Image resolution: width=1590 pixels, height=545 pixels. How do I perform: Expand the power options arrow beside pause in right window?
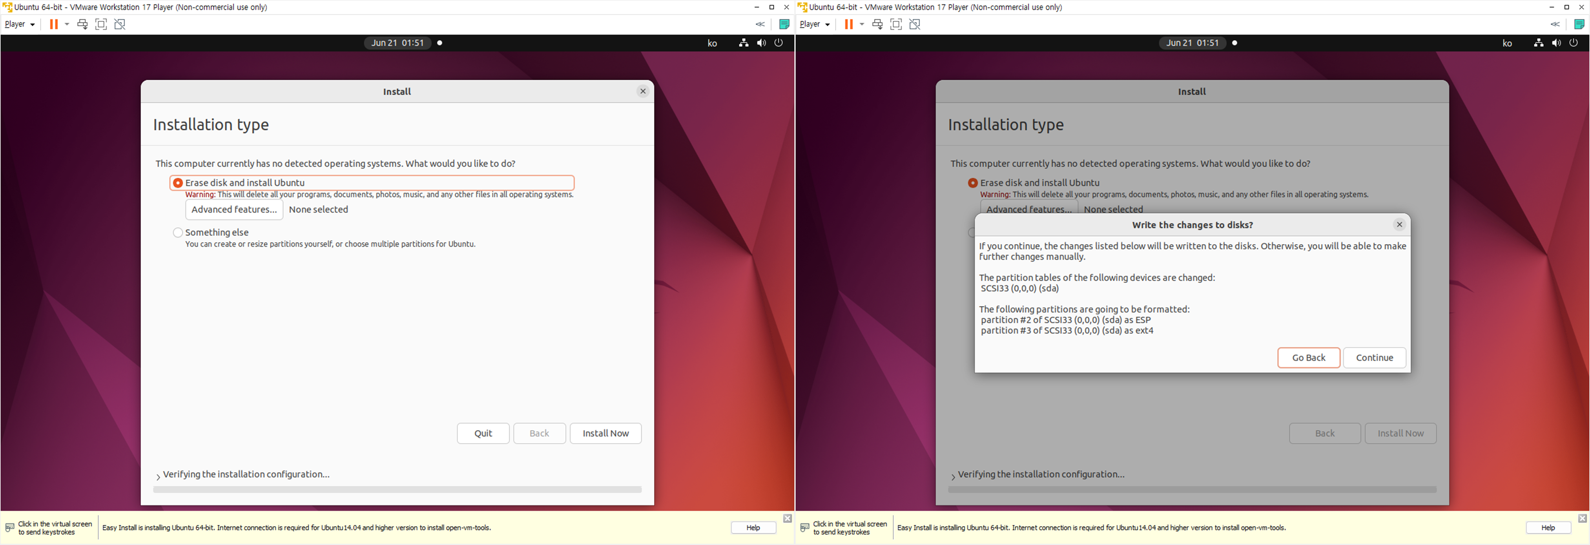[x=862, y=24]
